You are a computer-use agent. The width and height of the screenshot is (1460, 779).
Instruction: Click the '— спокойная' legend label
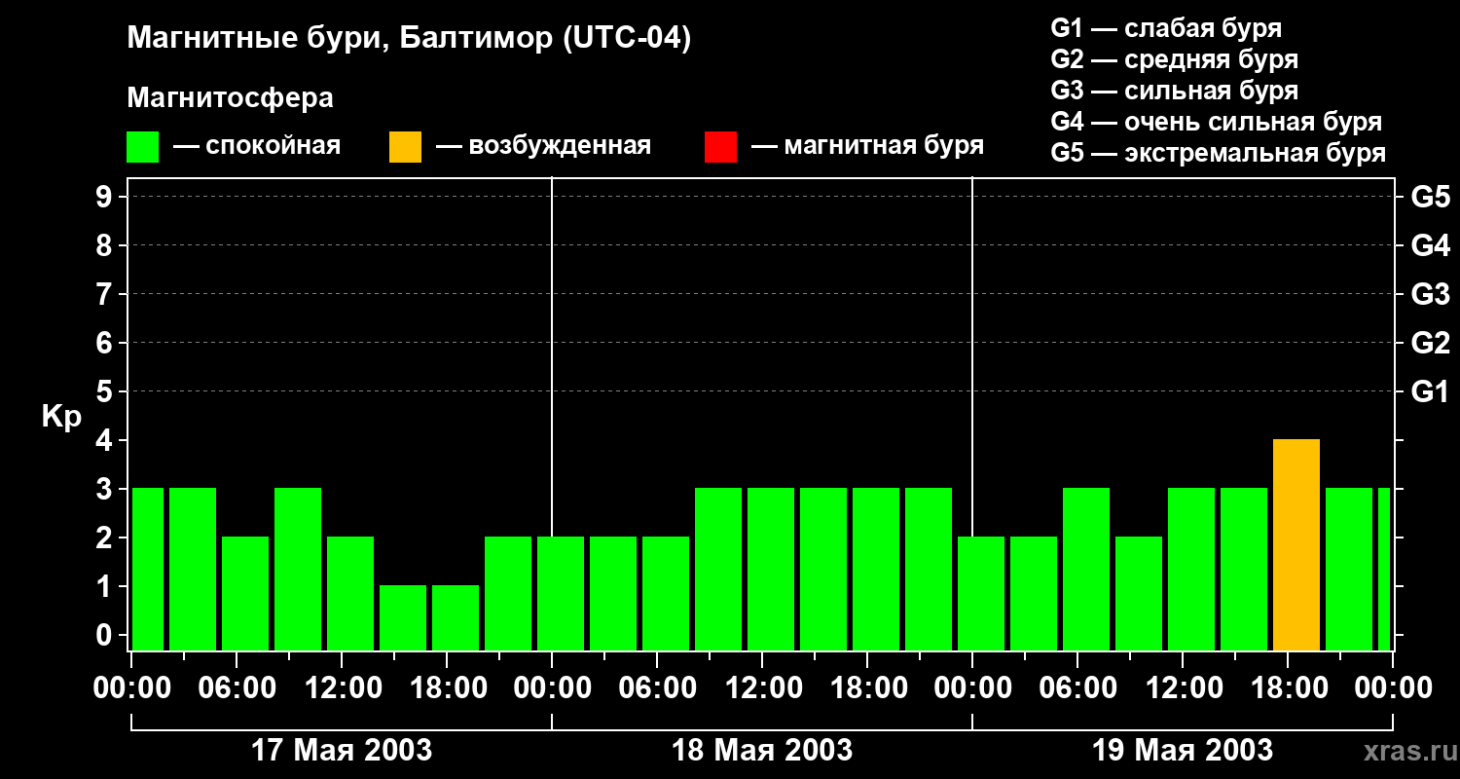257,147
